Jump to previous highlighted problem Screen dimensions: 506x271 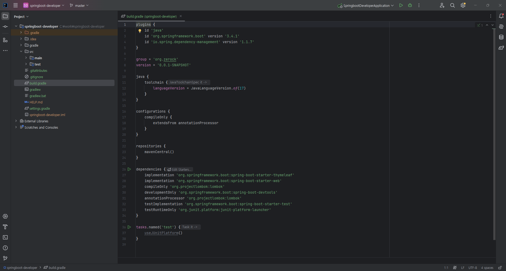487,25
